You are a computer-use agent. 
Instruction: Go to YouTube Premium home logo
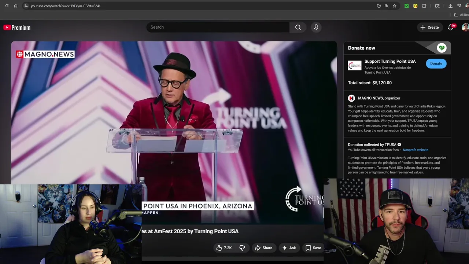click(17, 27)
